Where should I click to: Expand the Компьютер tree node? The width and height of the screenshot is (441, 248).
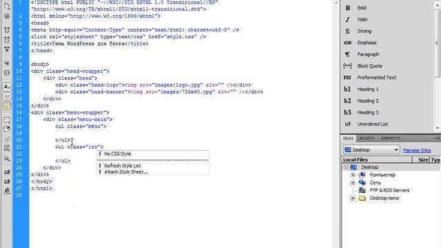tap(353, 175)
